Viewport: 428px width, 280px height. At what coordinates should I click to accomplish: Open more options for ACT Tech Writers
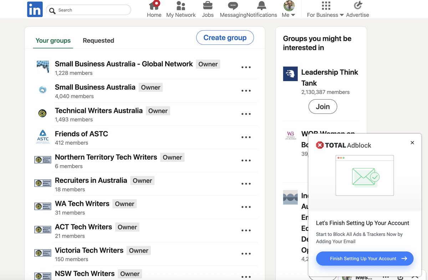[246, 231]
